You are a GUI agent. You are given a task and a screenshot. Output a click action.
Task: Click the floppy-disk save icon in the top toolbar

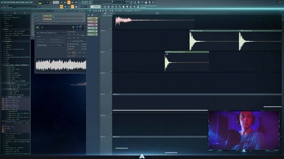146,2
